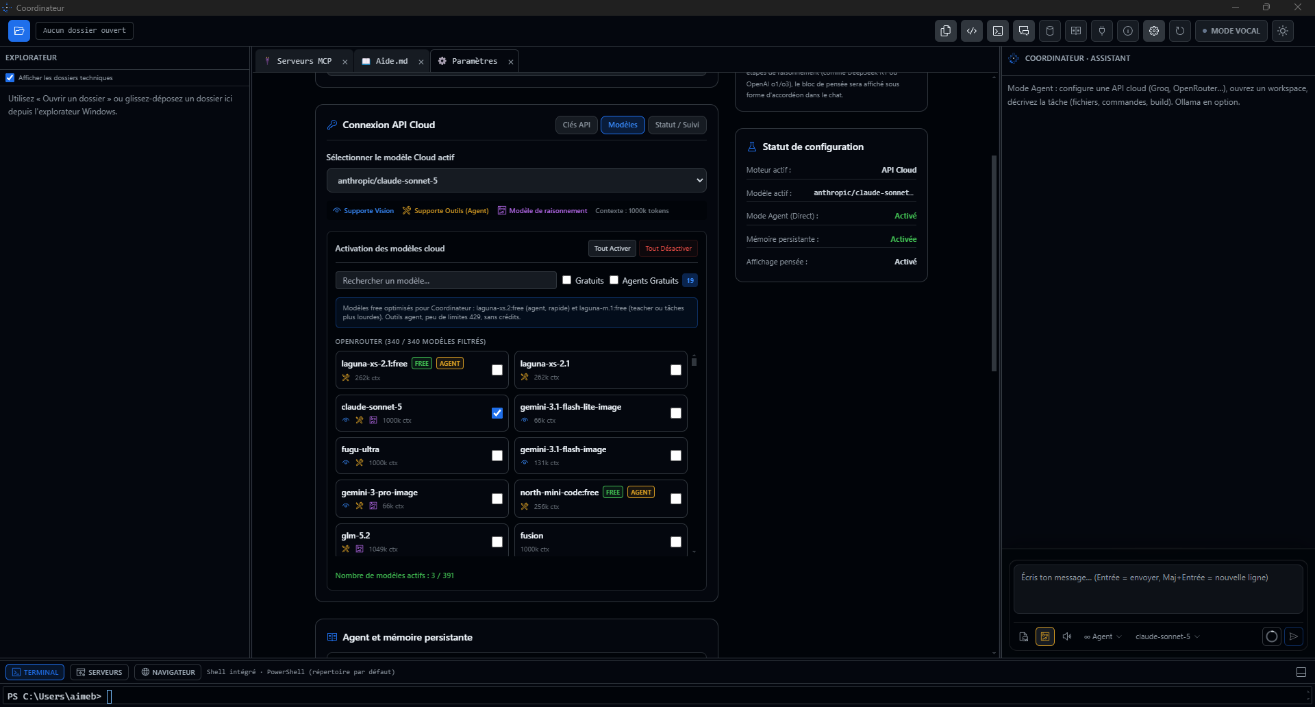Open the book help icon in toolbar

(1076, 31)
